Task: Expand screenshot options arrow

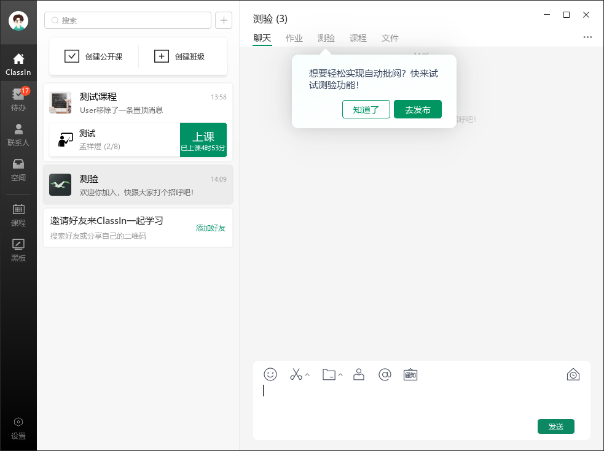Action: [x=307, y=374]
